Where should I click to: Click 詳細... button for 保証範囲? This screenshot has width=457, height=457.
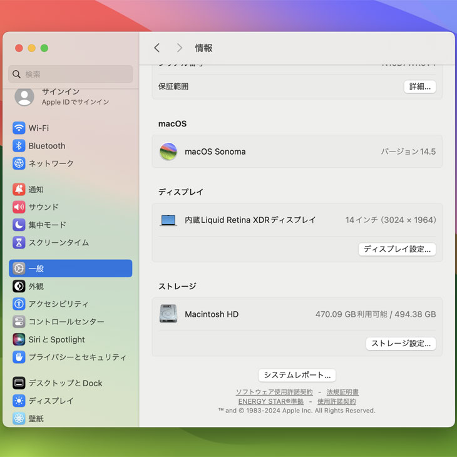419,86
